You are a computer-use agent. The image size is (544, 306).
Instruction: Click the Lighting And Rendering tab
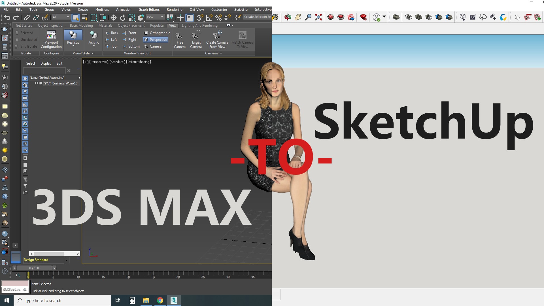point(199,25)
